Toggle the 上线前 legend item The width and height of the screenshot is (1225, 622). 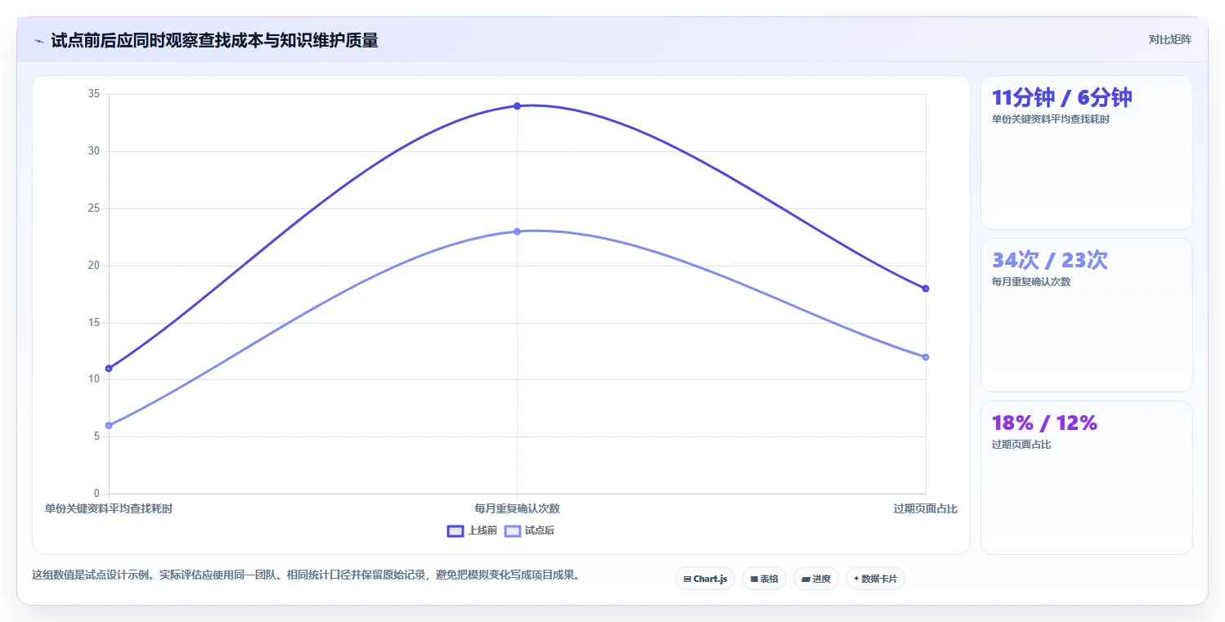[472, 530]
